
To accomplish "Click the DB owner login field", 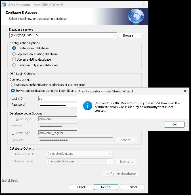I will 58,119.
